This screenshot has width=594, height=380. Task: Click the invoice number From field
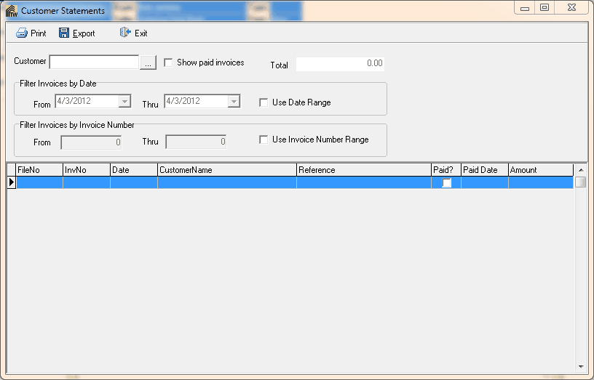90,142
